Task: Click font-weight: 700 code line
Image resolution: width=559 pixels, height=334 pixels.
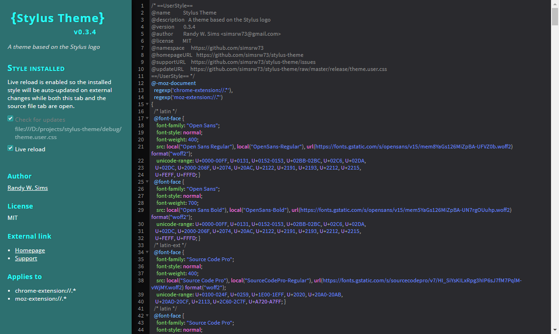Action: pos(177,202)
